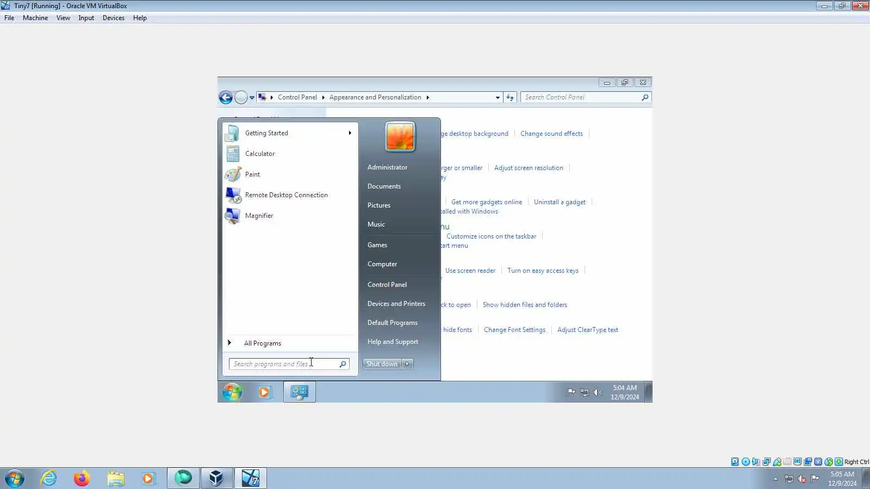The width and height of the screenshot is (870, 489).
Task: Open the VirtualBox Help menu
Action: point(140,18)
